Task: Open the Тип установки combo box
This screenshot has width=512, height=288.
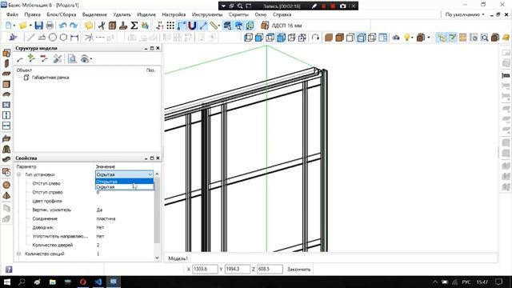Action: (124, 174)
